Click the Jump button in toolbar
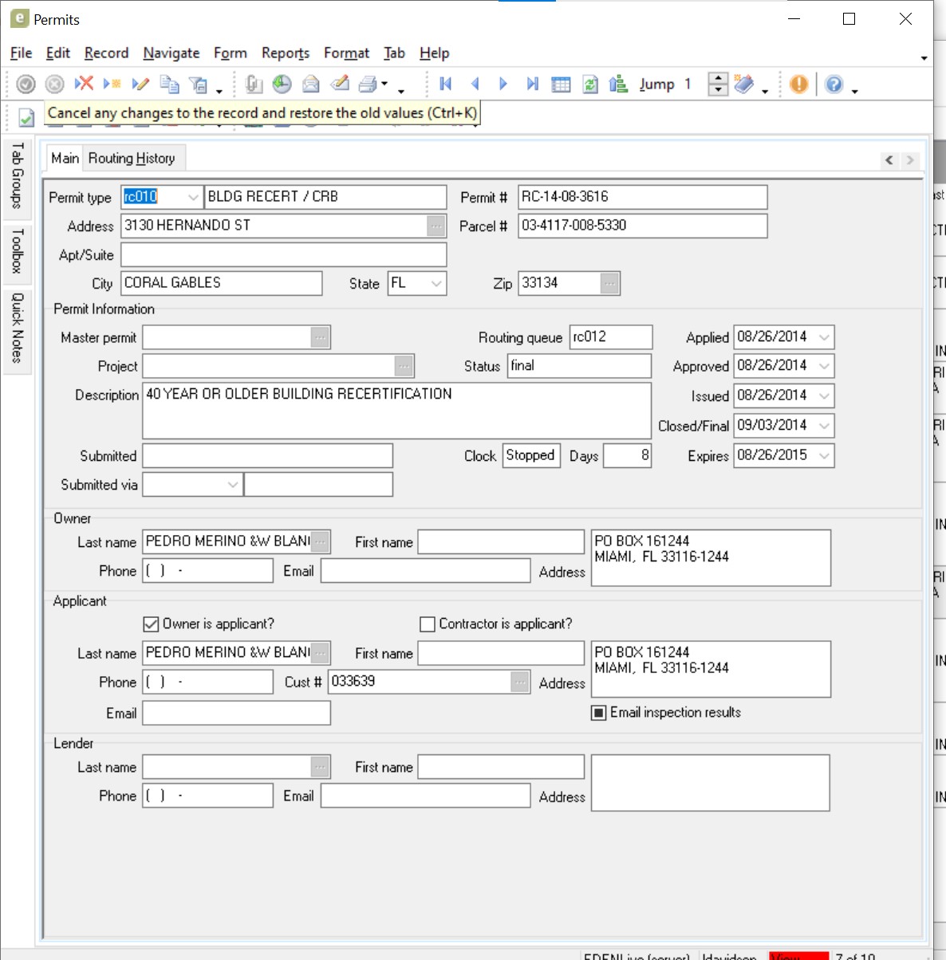Viewport: 946px width, 960px height. coord(656,84)
